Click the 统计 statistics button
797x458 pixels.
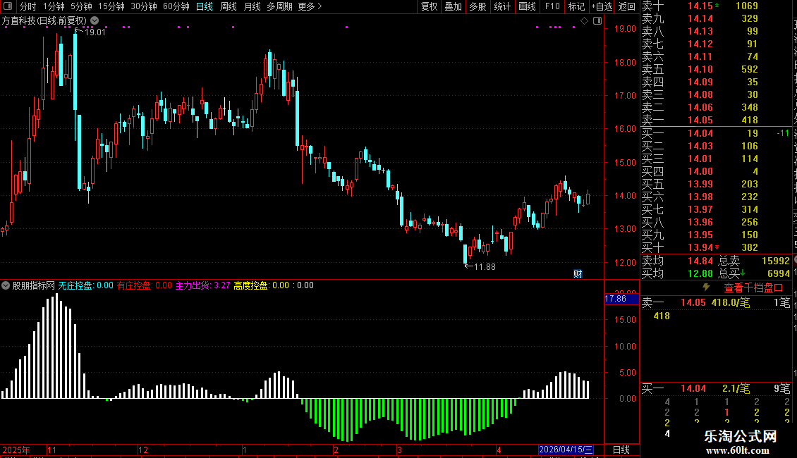[502, 6]
